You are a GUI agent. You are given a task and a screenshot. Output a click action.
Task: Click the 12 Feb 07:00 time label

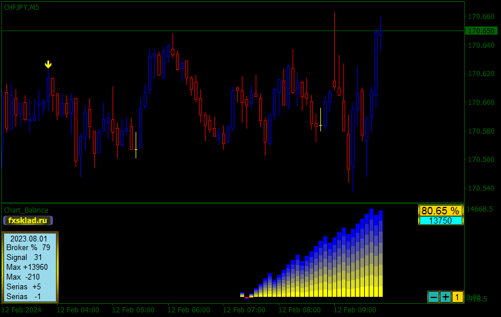click(244, 310)
